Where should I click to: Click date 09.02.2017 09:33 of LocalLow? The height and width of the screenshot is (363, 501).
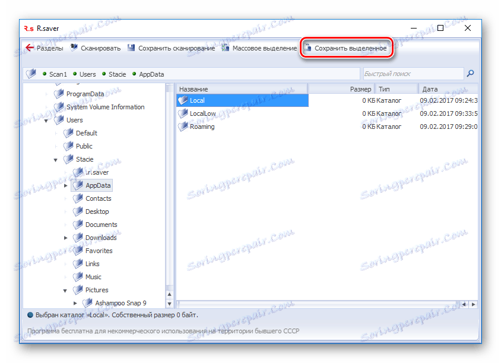449,113
